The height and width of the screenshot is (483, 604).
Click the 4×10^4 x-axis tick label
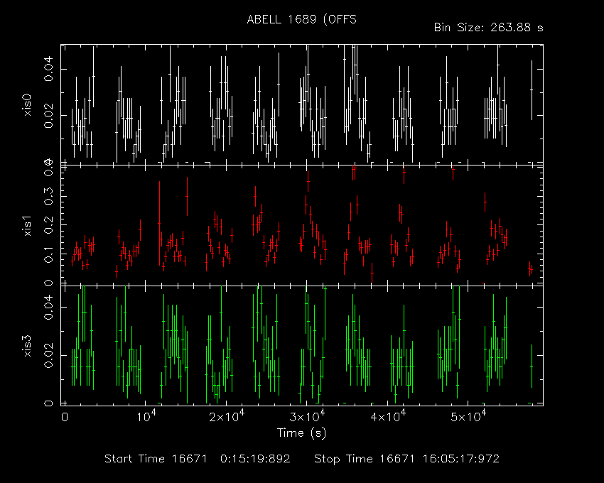pos(387,416)
